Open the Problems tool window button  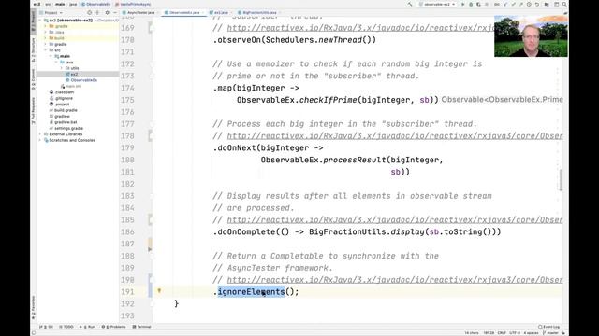click(x=113, y=327)
